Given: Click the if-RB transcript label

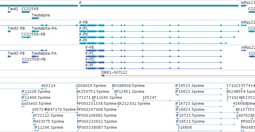Looking at the screenshot, I should click(83, 22).
